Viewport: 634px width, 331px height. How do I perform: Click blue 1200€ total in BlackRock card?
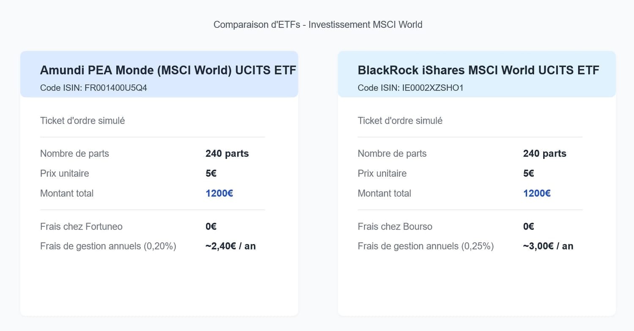tap(536, 193)
